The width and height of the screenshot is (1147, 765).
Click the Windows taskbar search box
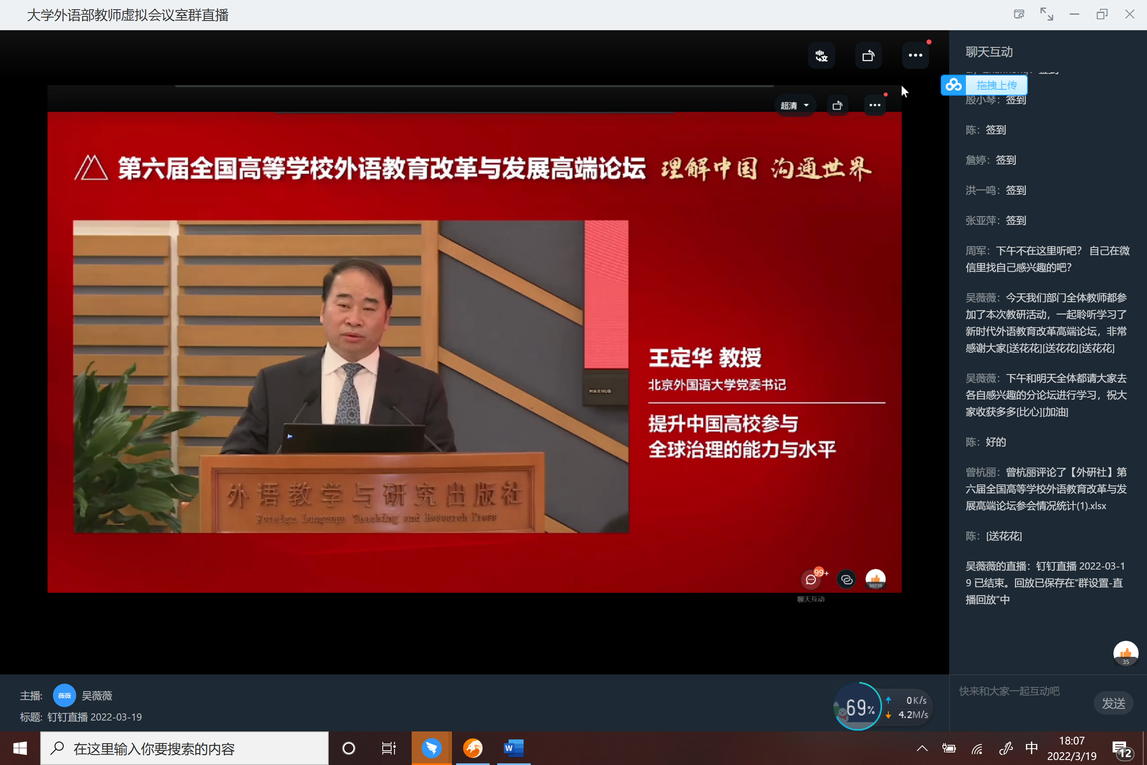tap(184, 748)
